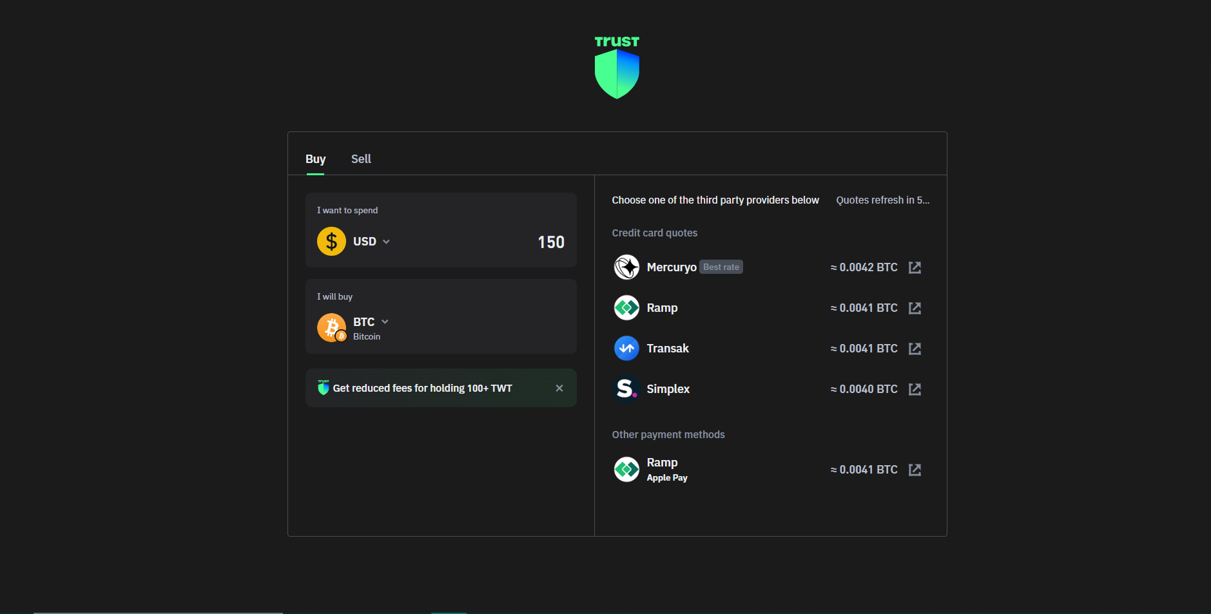Dismiss the reduced fees TWT banner

[559, 388]
